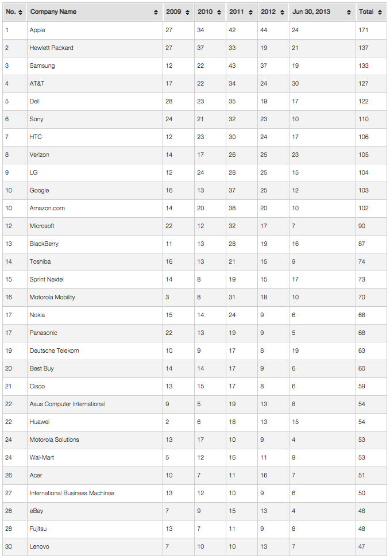Select the Deutsche Telekom cell

pos(54,350)
